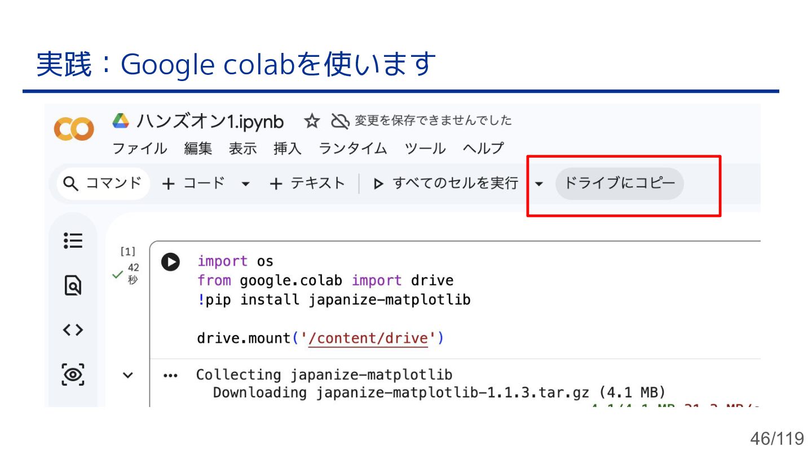
Task: Click the Downloading japanize-matplotlib-1.1.3.tar.gz output line
Action: (x=439, y=392)
